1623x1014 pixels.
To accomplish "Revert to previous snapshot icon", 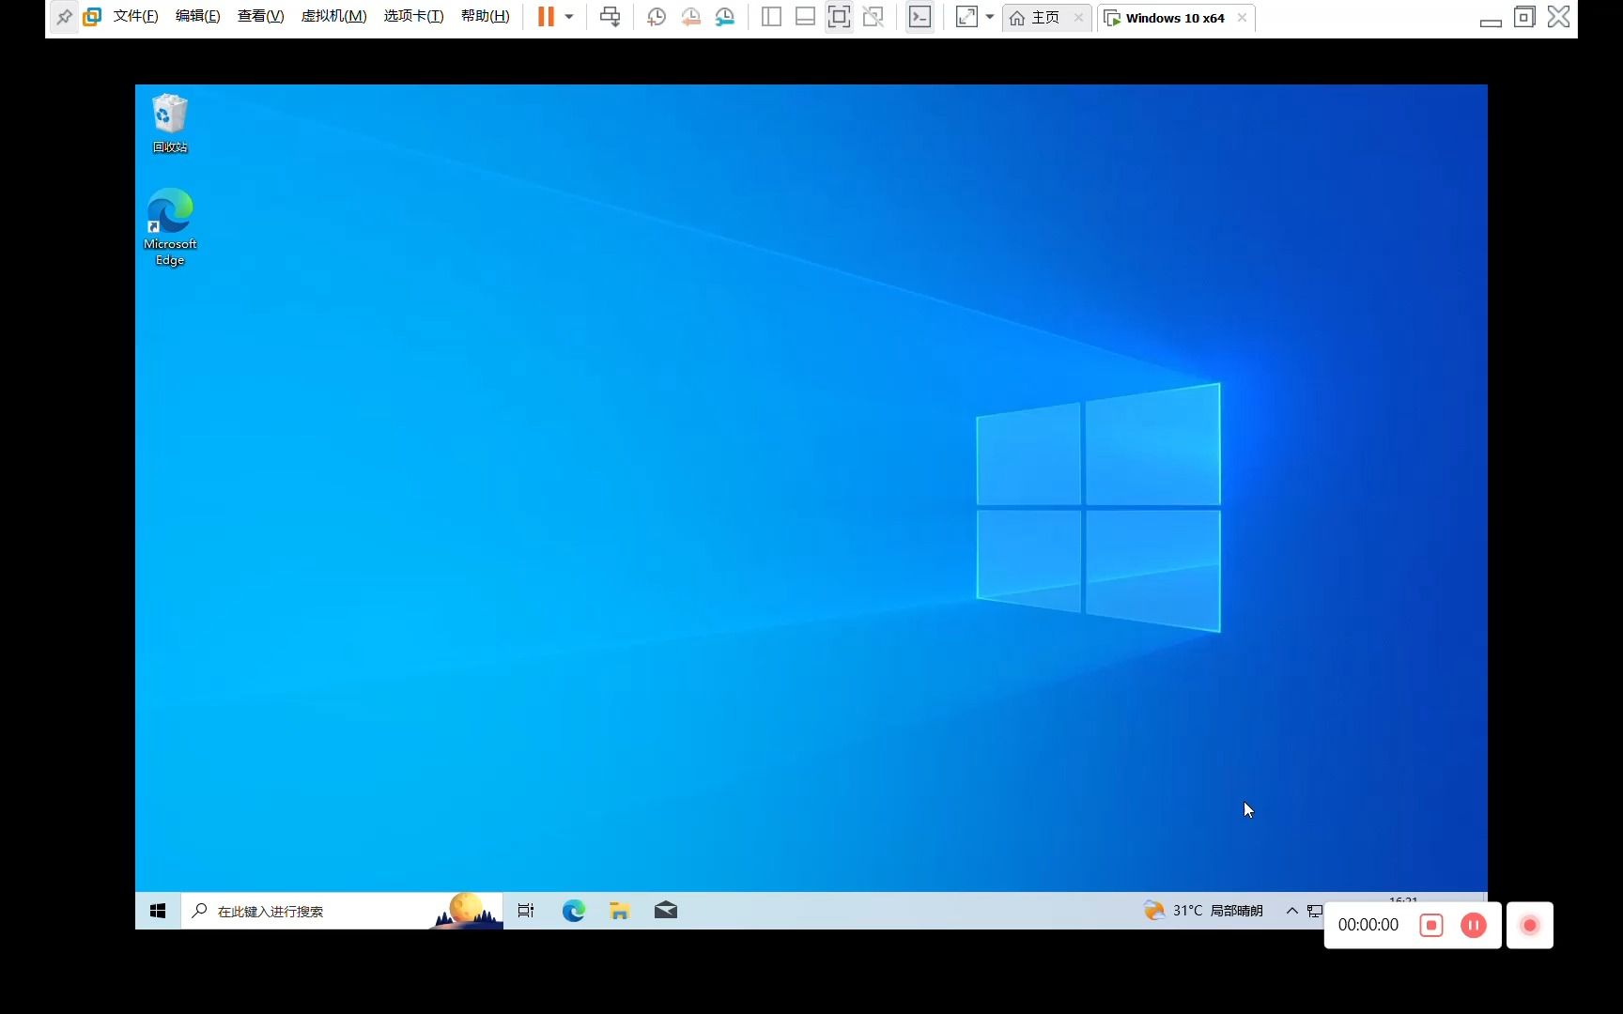I will tap(690, 17).
